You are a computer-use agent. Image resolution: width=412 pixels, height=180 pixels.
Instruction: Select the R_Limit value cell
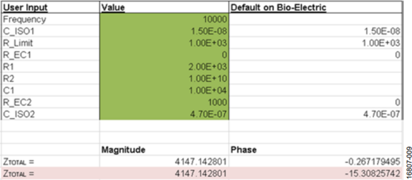(x=164, y=43)
